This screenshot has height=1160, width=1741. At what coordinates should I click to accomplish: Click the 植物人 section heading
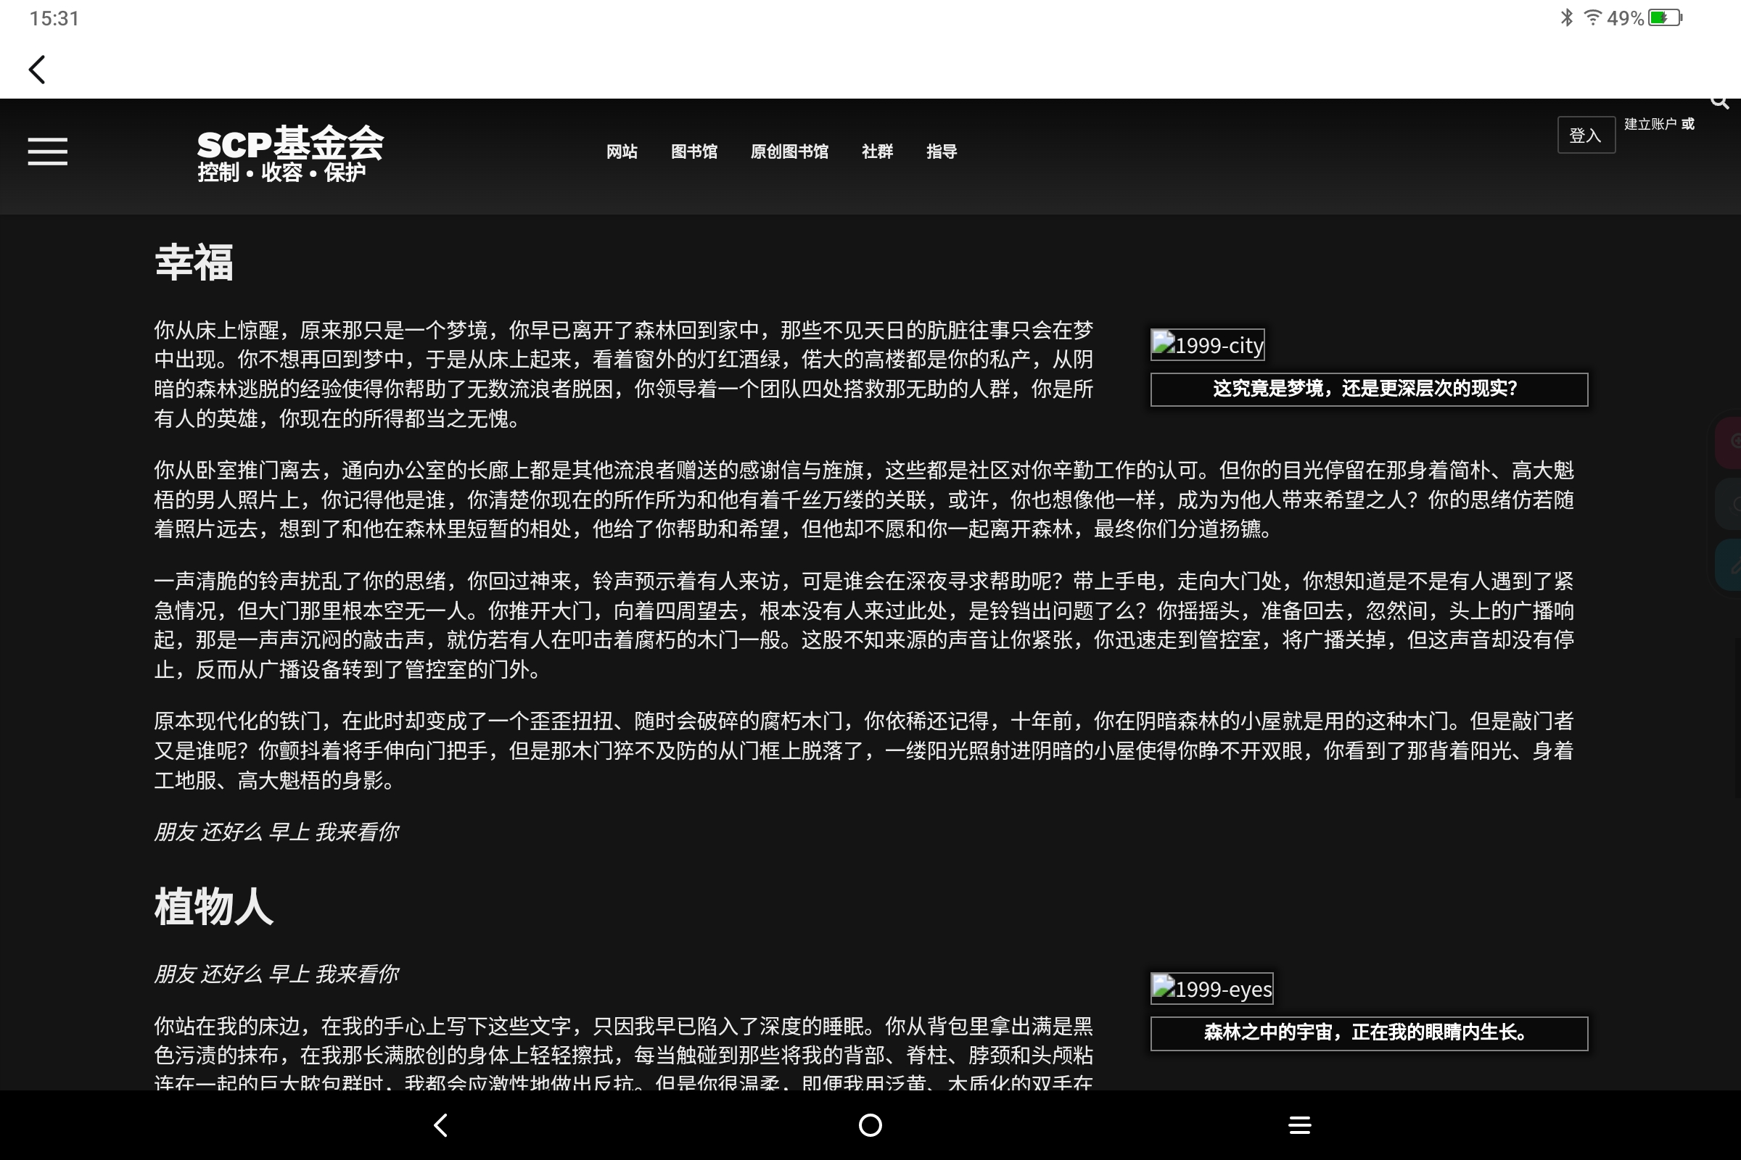(214, 906)
